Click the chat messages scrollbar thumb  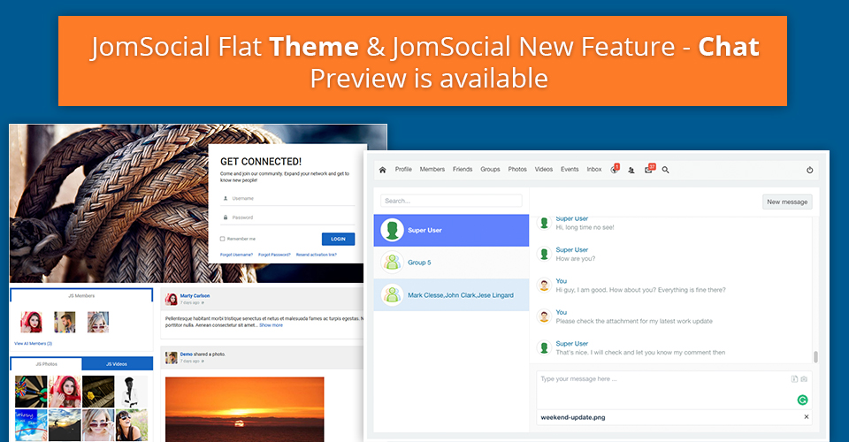tap(815, 356)
